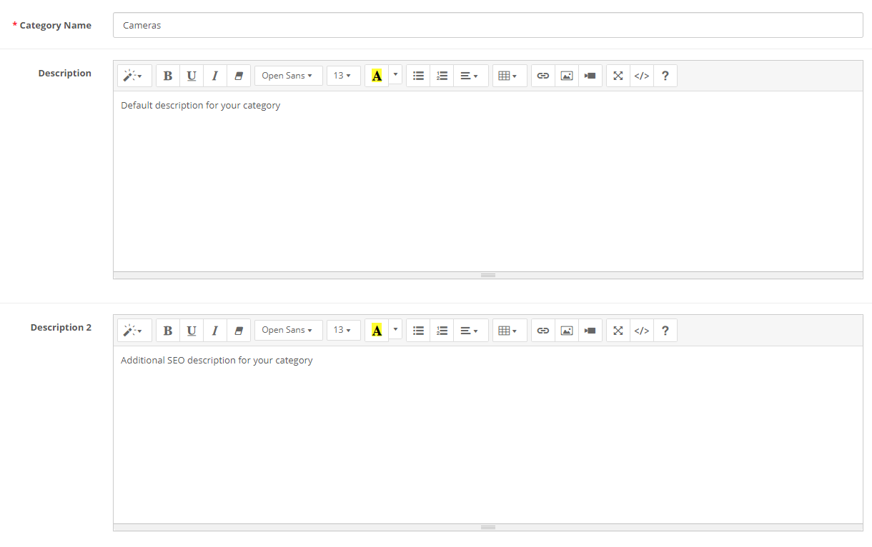Image resolution: width=872 pixels, height=547 pixels.
Task: Open the table dropdown in Description 2 toolbar
Action: tap(508, 331)
